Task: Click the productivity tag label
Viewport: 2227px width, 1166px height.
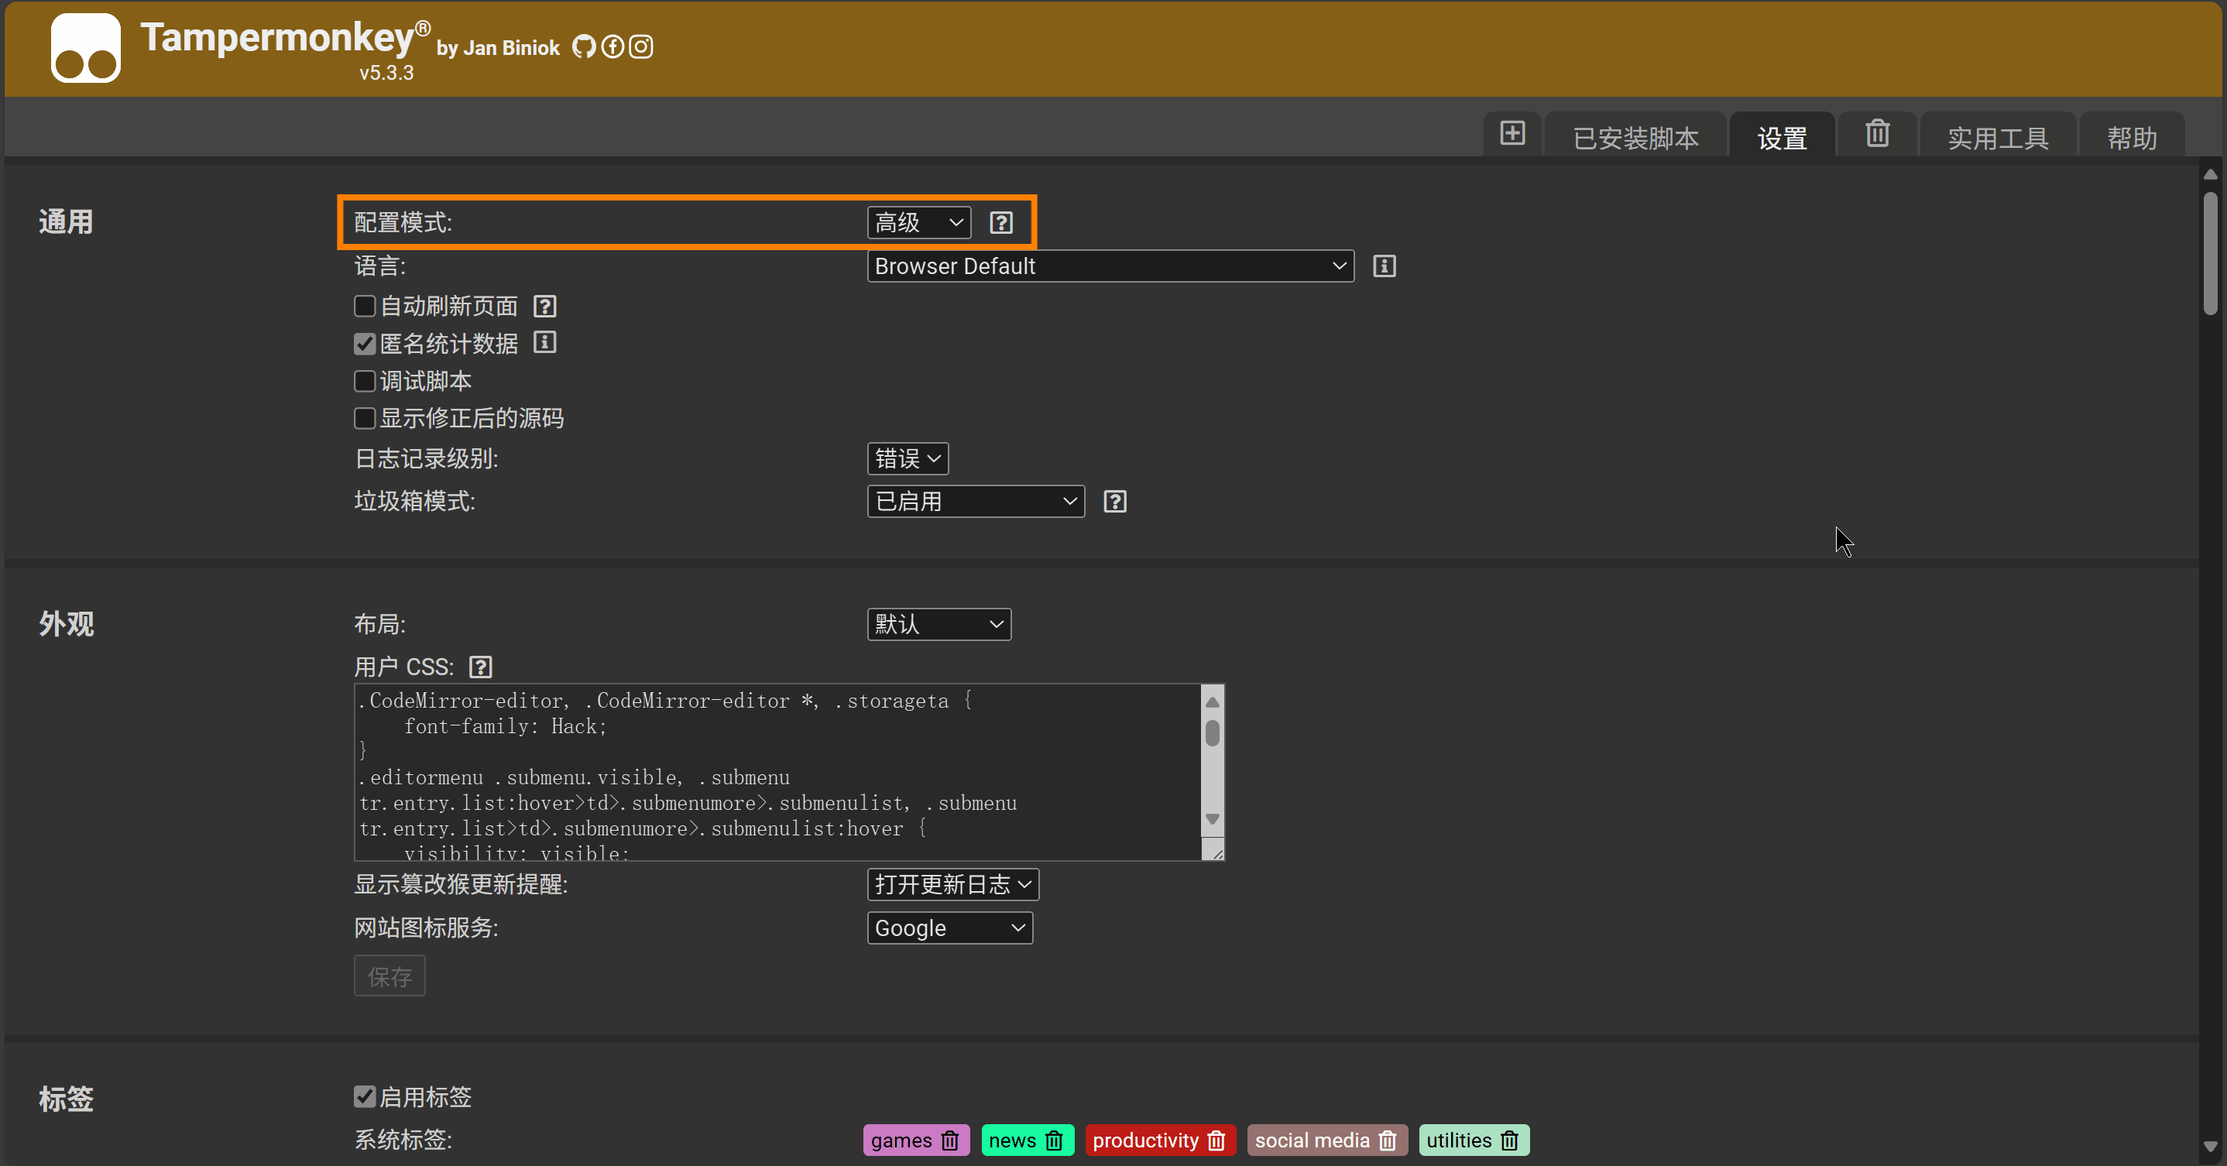Action: tap(1145, 1141)
